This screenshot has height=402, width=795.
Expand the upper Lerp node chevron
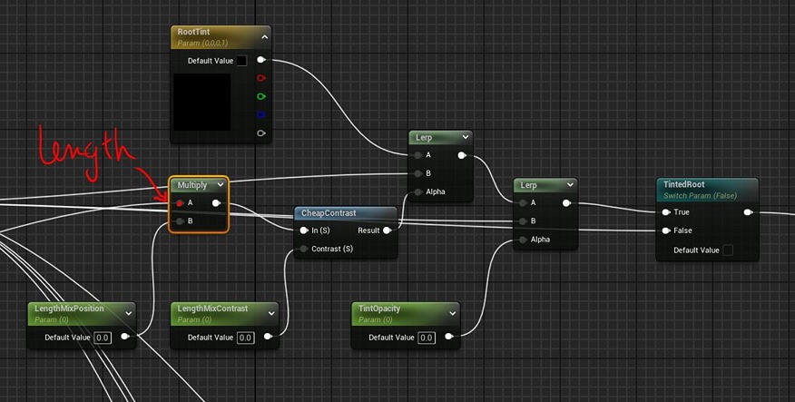point(465,137)
